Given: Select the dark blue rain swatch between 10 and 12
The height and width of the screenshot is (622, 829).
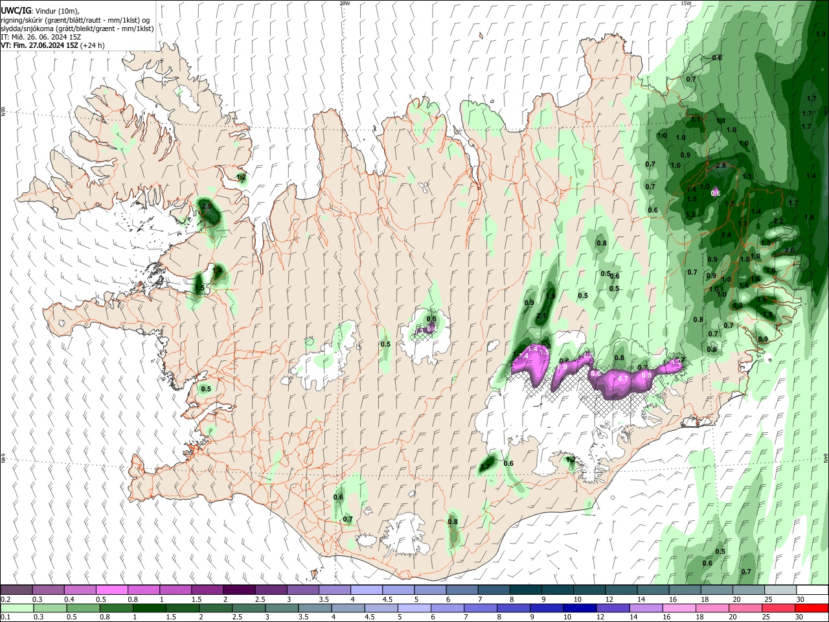Looking at the screenshot, I should pyautogui.click(x=578, y=608).
